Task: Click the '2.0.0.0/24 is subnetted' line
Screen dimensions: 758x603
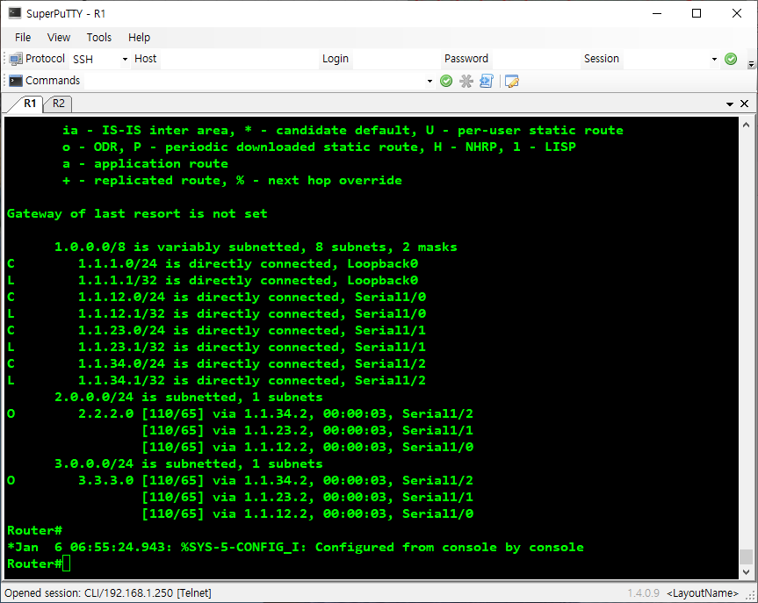Action: click(x=189, y=397)
